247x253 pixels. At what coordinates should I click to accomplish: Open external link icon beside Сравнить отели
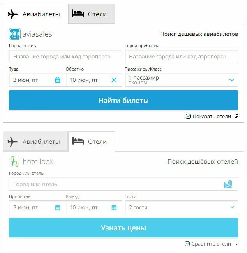[x=236, y=244]
